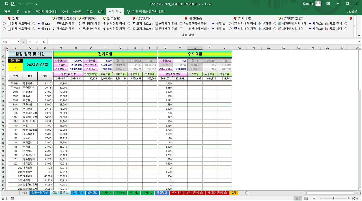Click the 고지서(호▲) button
The width and height of the screenshot is (362, 201).
[142, 23]
